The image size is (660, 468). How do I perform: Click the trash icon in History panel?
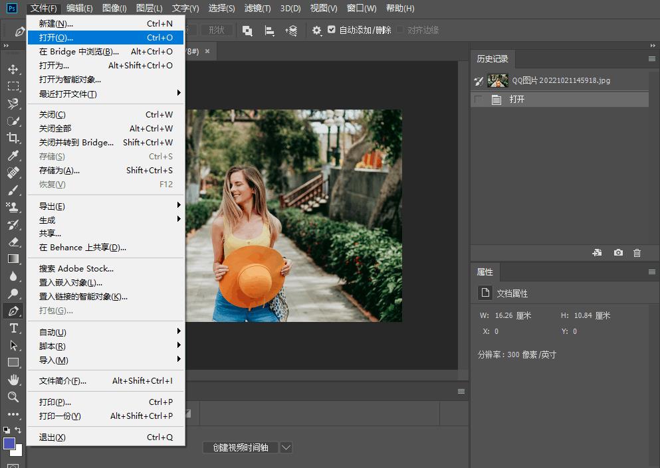click(637, 253)
